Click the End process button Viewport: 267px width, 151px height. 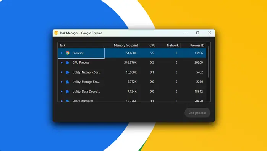197,113
